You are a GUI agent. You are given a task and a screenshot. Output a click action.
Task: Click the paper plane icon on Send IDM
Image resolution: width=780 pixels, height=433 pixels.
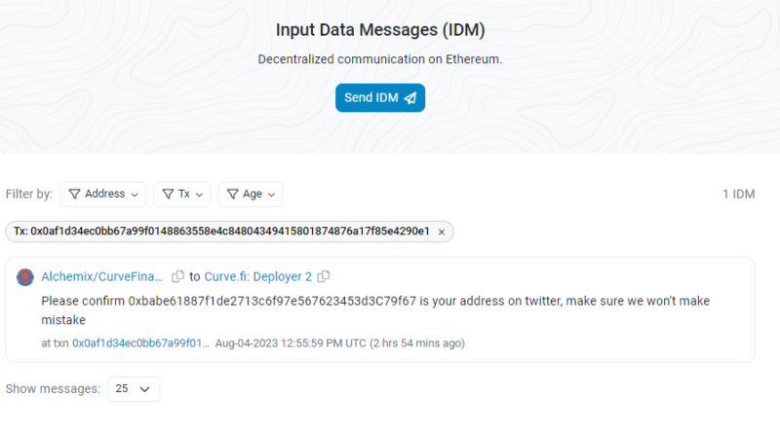[x=409, y=98]
